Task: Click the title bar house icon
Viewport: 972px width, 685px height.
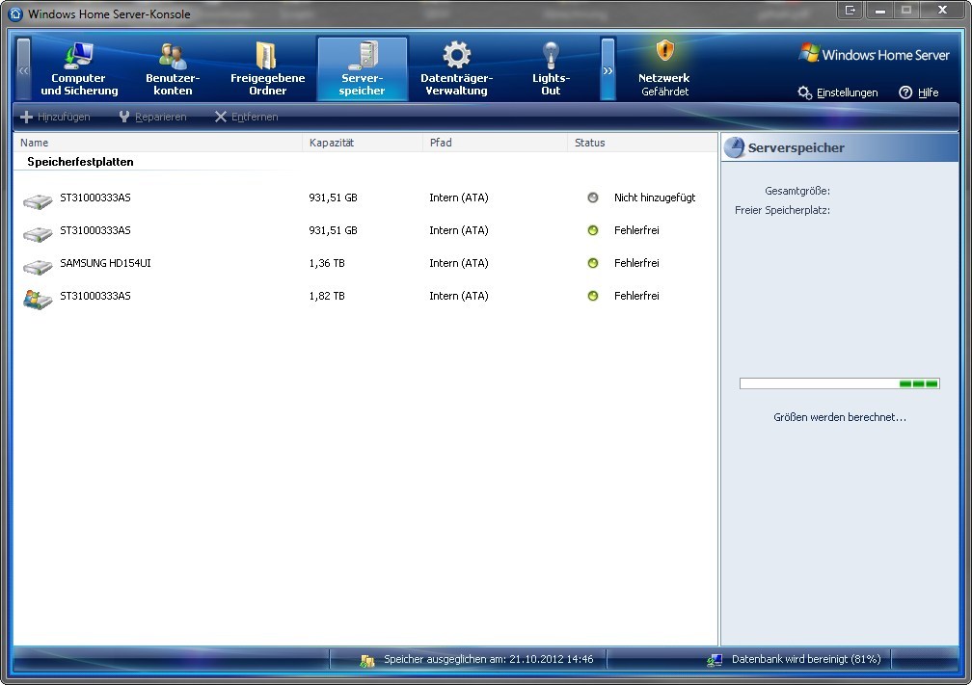Action: [16, 13]
